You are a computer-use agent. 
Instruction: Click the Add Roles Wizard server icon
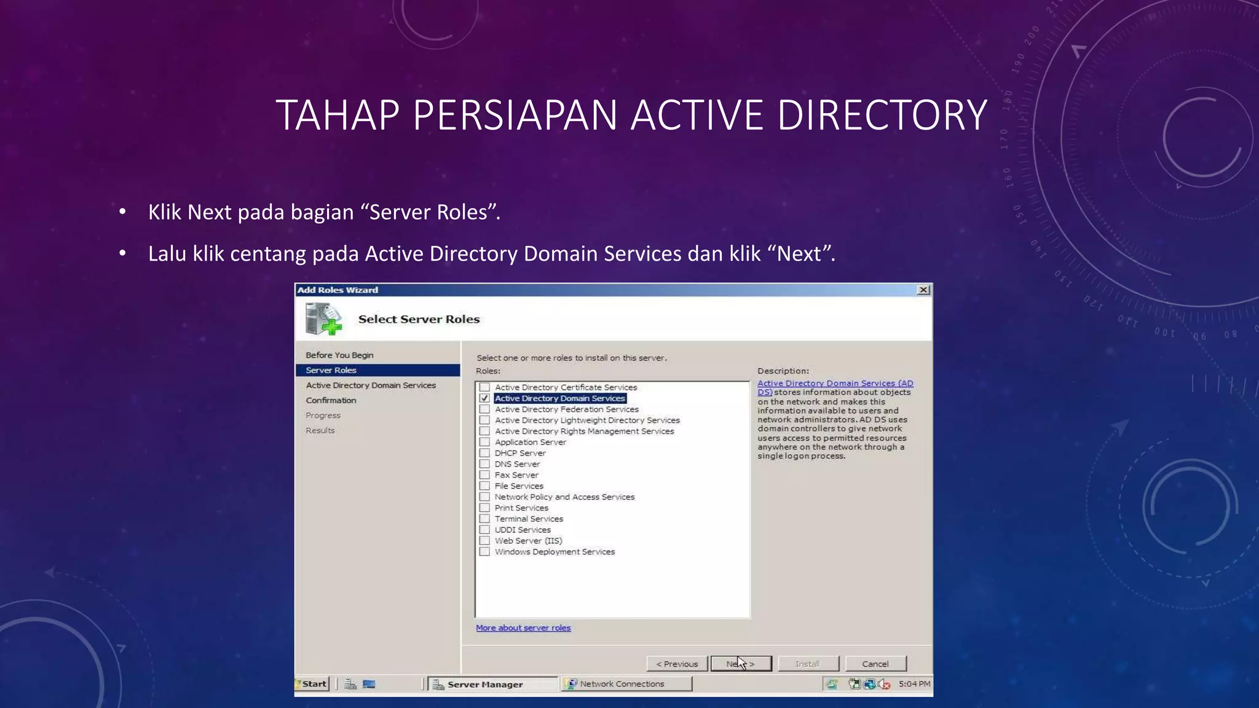coord(323,319)
